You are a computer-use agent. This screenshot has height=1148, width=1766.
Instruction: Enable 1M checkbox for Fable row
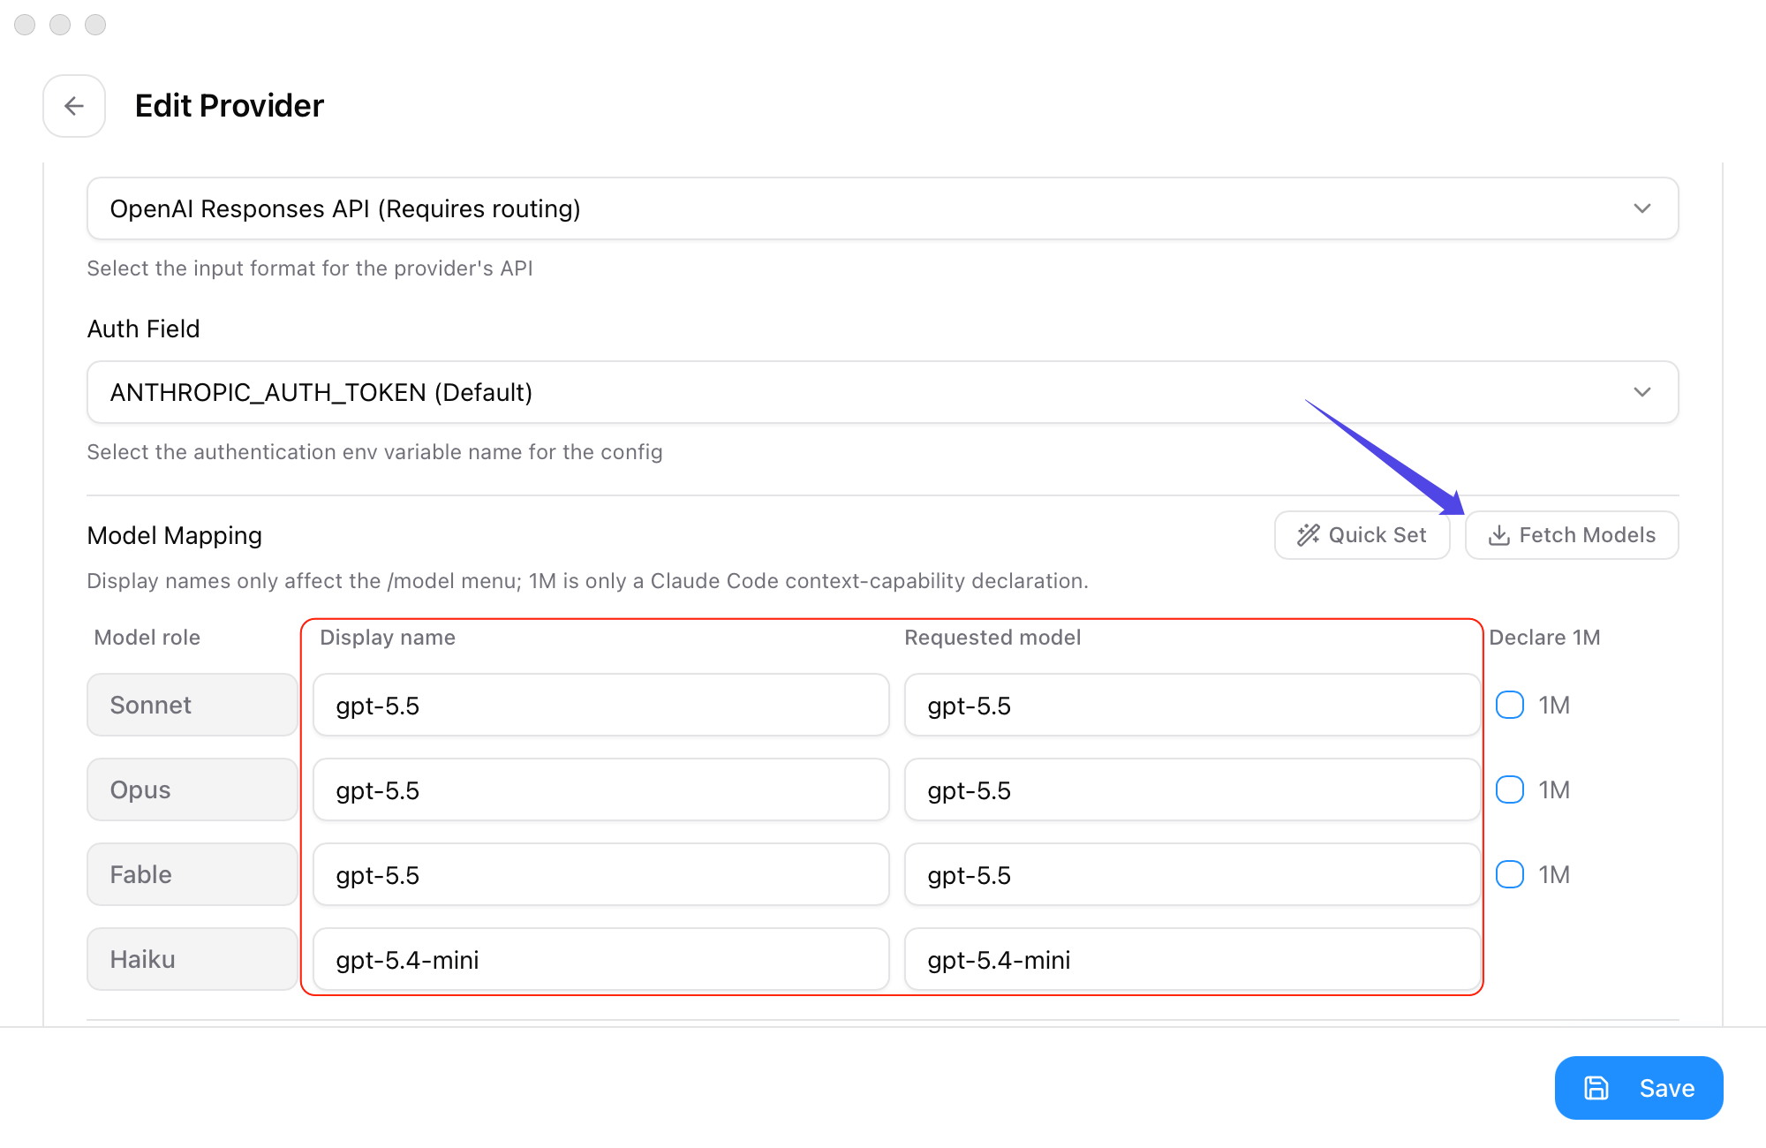(1510, 874)
